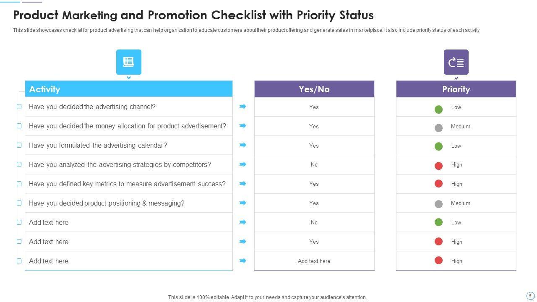
Task: Click the green Low dot in first row
Action: pos(438,109)
